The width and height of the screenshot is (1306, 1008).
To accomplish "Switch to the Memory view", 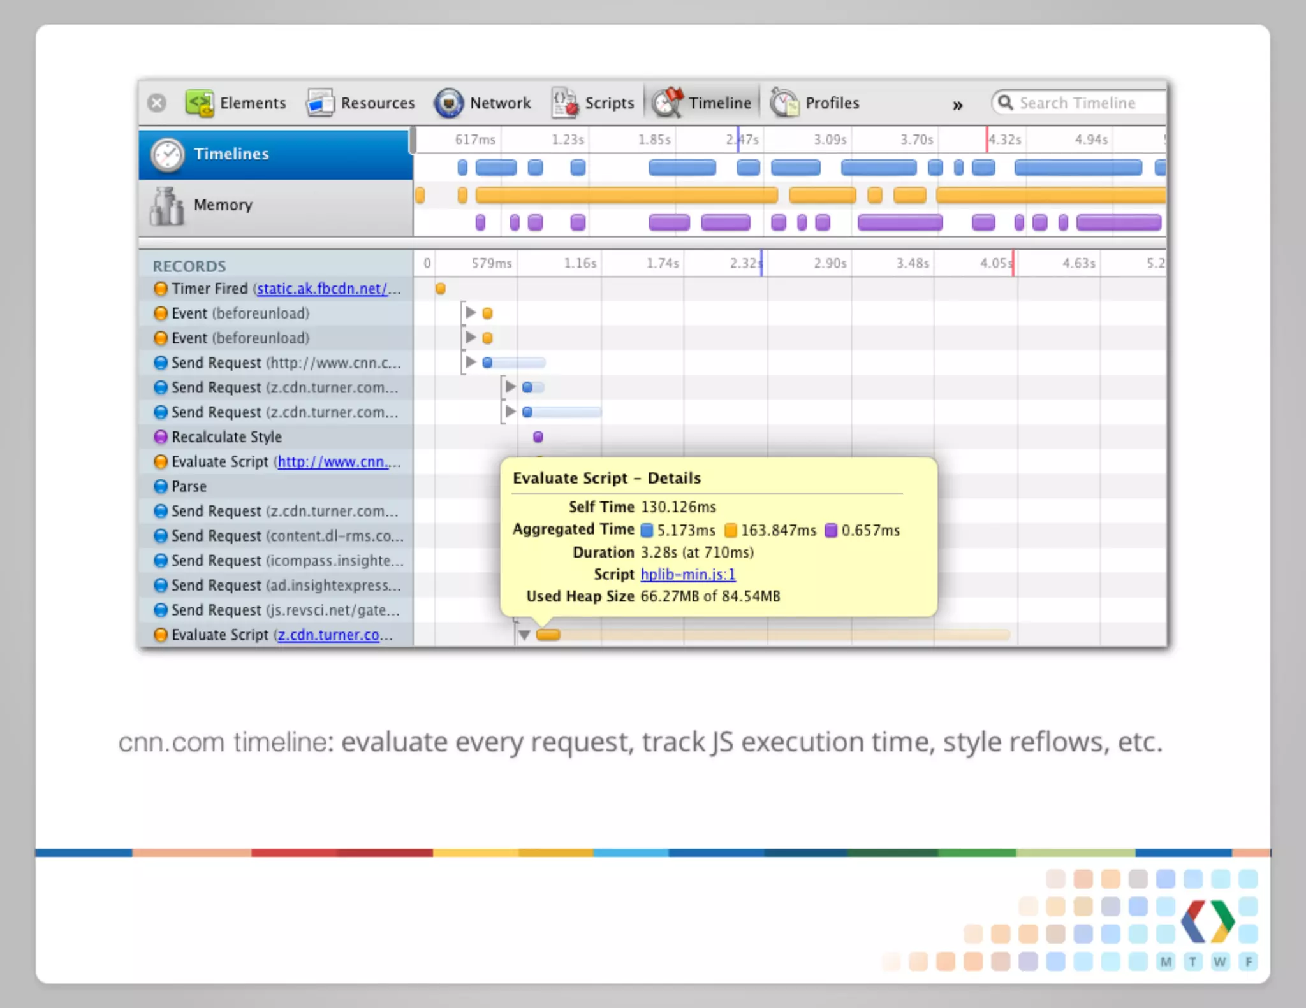I will (x=223, y=205).
